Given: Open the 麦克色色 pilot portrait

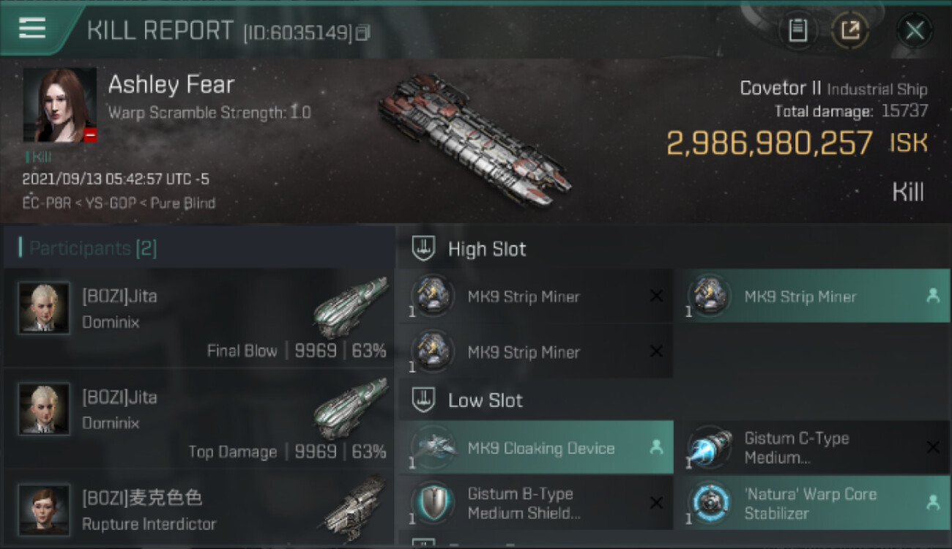Looking at the screenshot, I should click(x=44, y=509).
